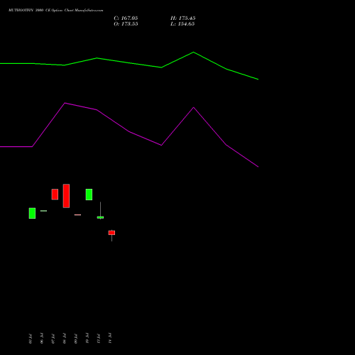
Task: Select the 10 Jul date label on axis
Action: (87, 339)
